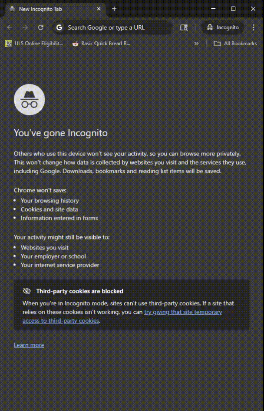Open a new tab with the plus button
264x411 pixels.
coord(114,9)
